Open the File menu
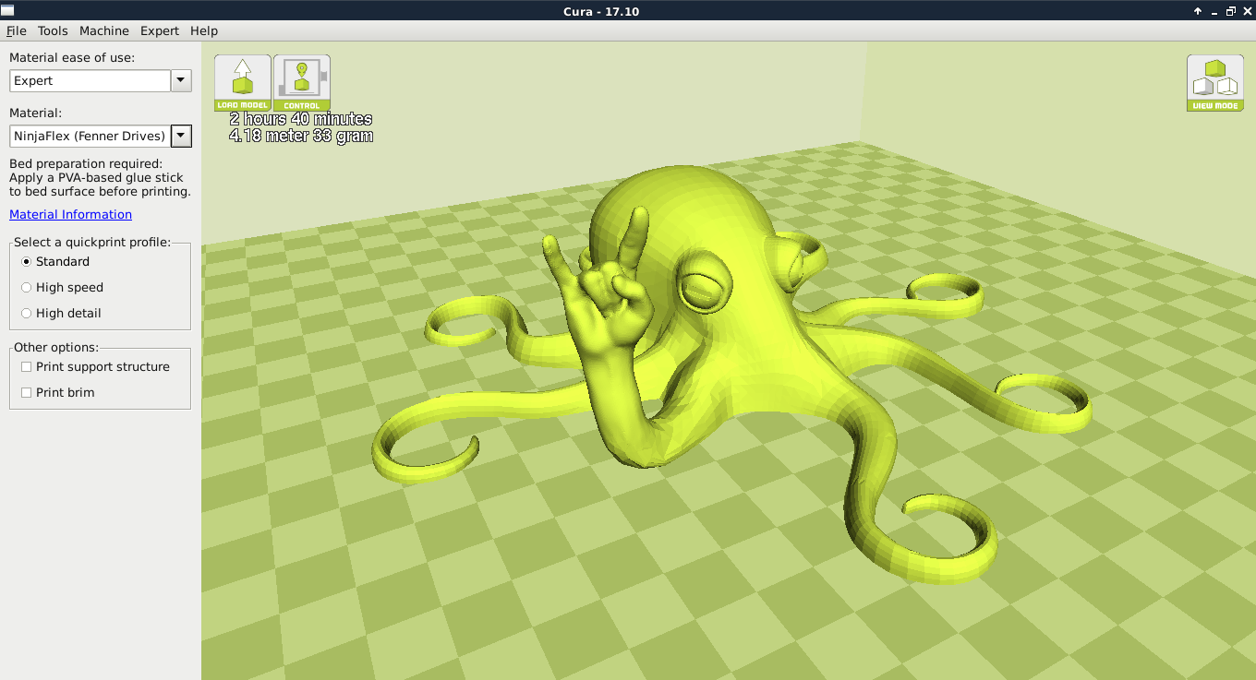 point(16,30)
